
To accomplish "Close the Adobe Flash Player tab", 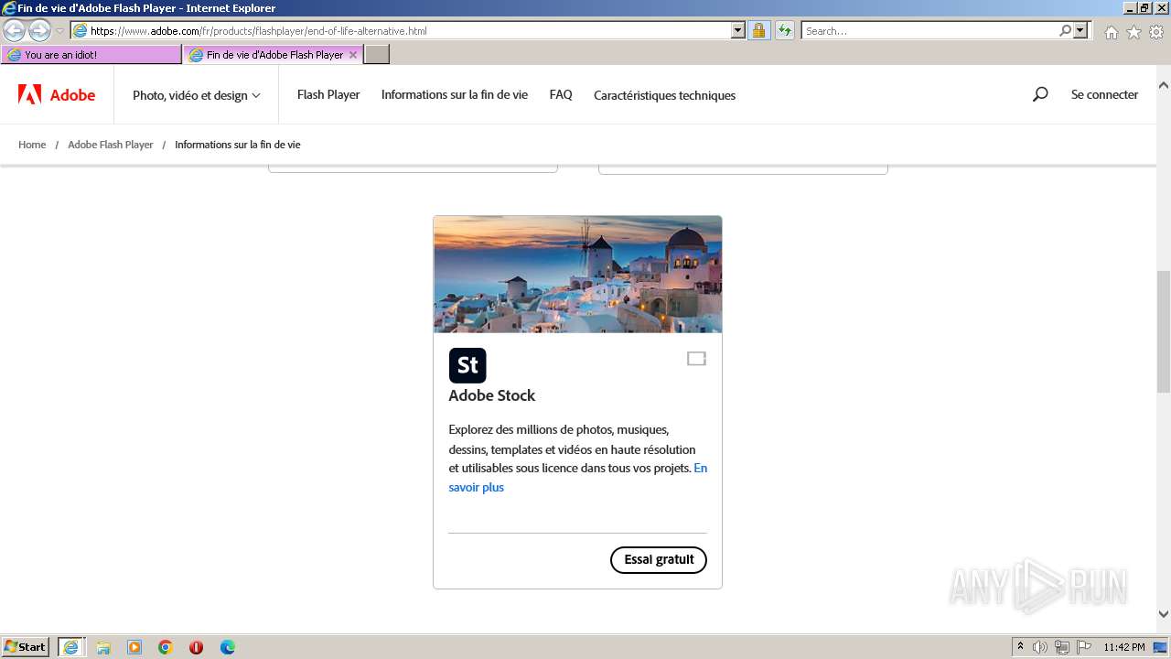I will point(353,55).
